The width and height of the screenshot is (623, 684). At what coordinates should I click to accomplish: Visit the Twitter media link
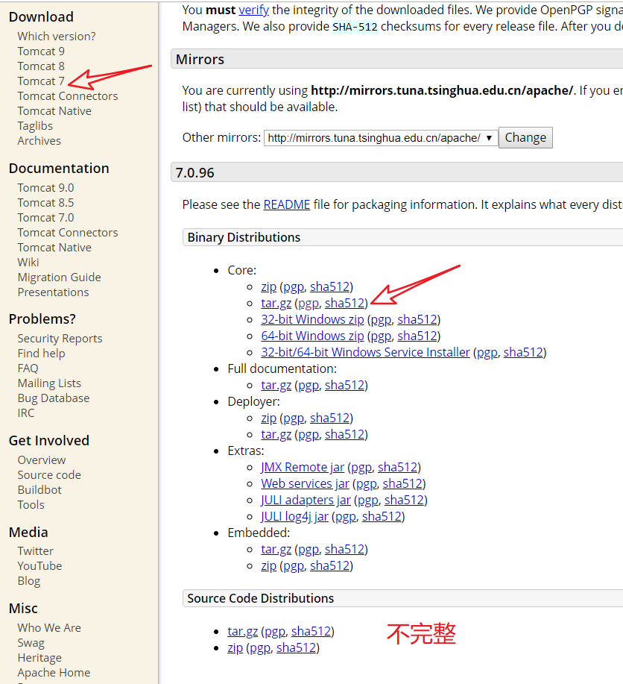[x=35, y=551]
